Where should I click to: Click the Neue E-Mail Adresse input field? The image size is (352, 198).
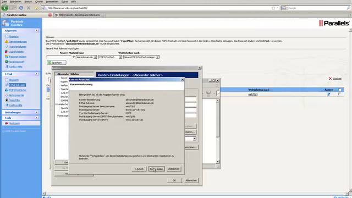click(59, 57)
